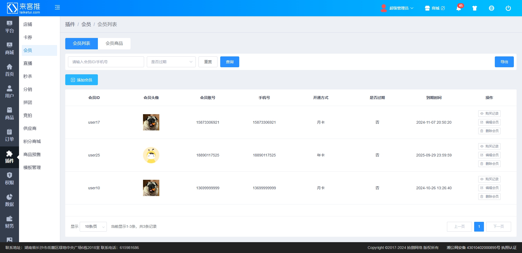The image size is (522, 253).
Task: Expand the 10条/页 page size selector
Action: [93, 227]
